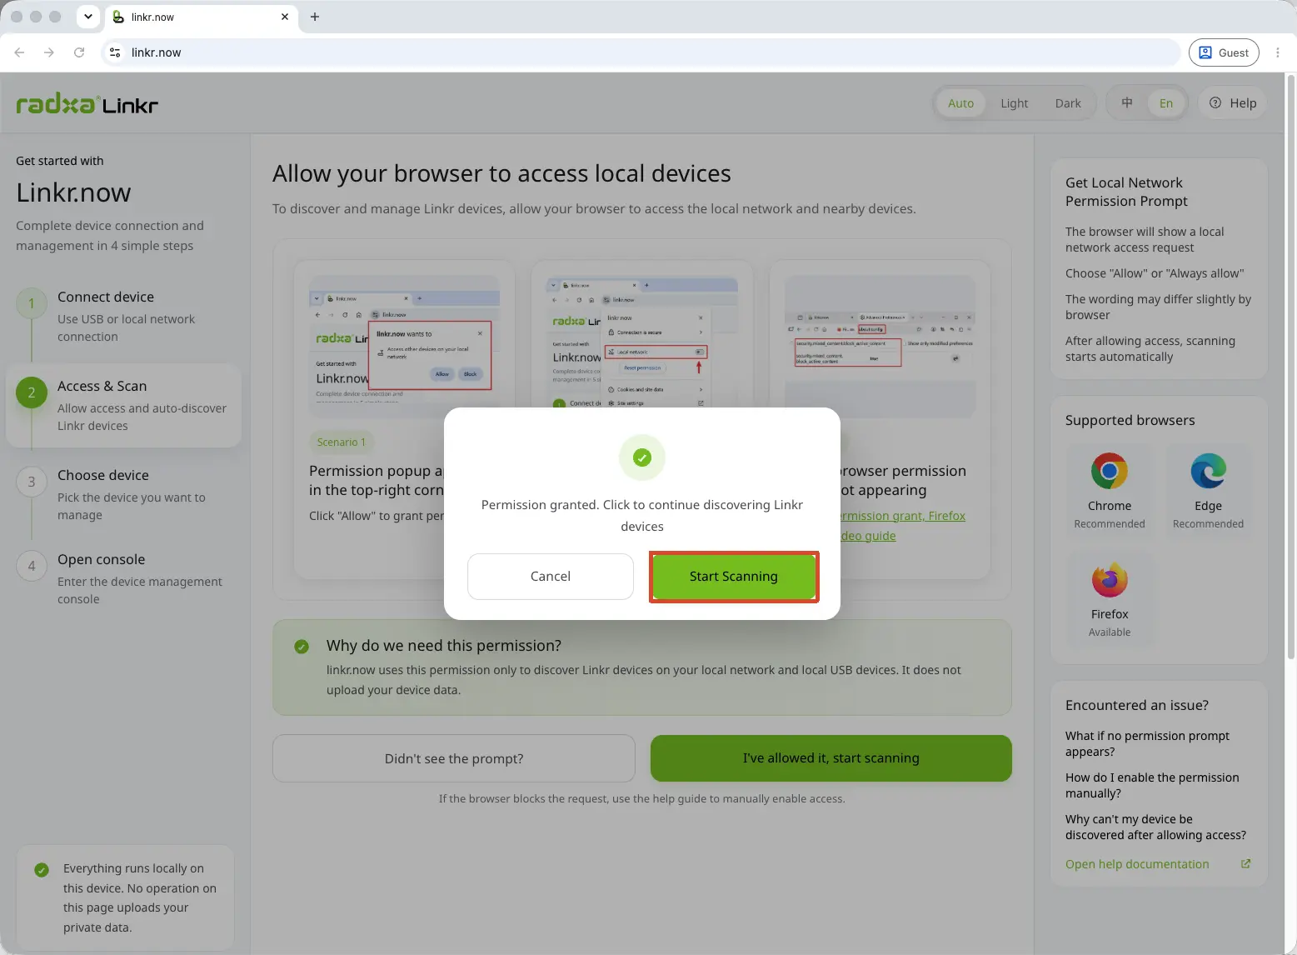Image resolution: width=1297 pixels, height=955 pixels.
Task: Open the local network setting screenshot thumbnail
Action: point(642,342)
